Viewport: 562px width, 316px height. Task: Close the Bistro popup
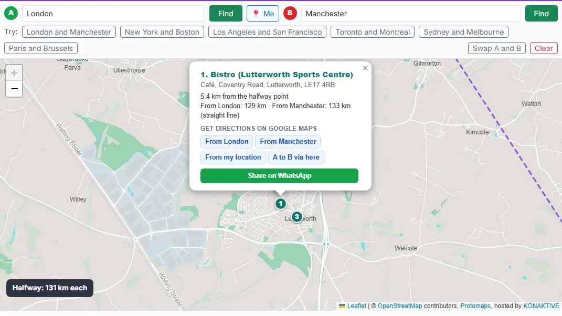[365, 68]
